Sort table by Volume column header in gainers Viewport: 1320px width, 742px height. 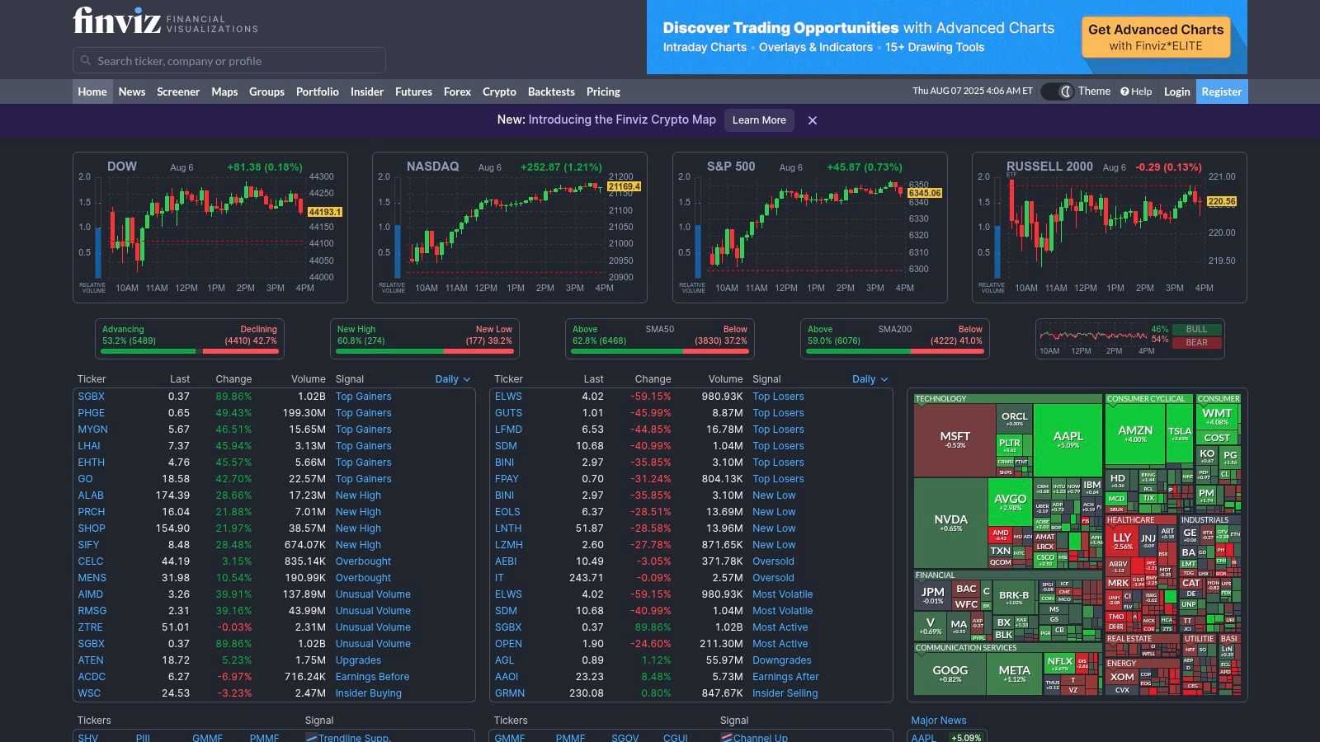(x=309, y=379)
